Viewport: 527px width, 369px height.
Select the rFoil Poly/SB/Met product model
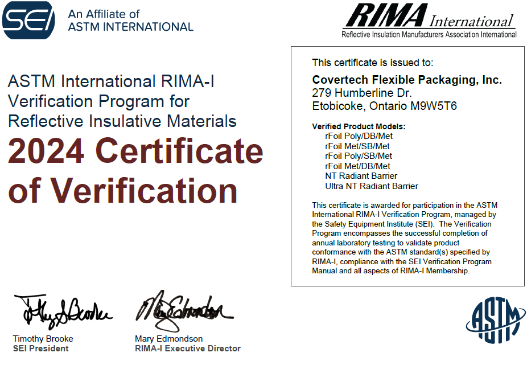(x=358, y=156)
